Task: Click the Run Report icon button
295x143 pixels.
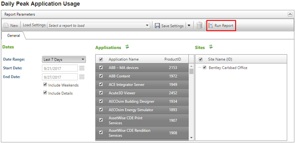Action: point(221,26)
